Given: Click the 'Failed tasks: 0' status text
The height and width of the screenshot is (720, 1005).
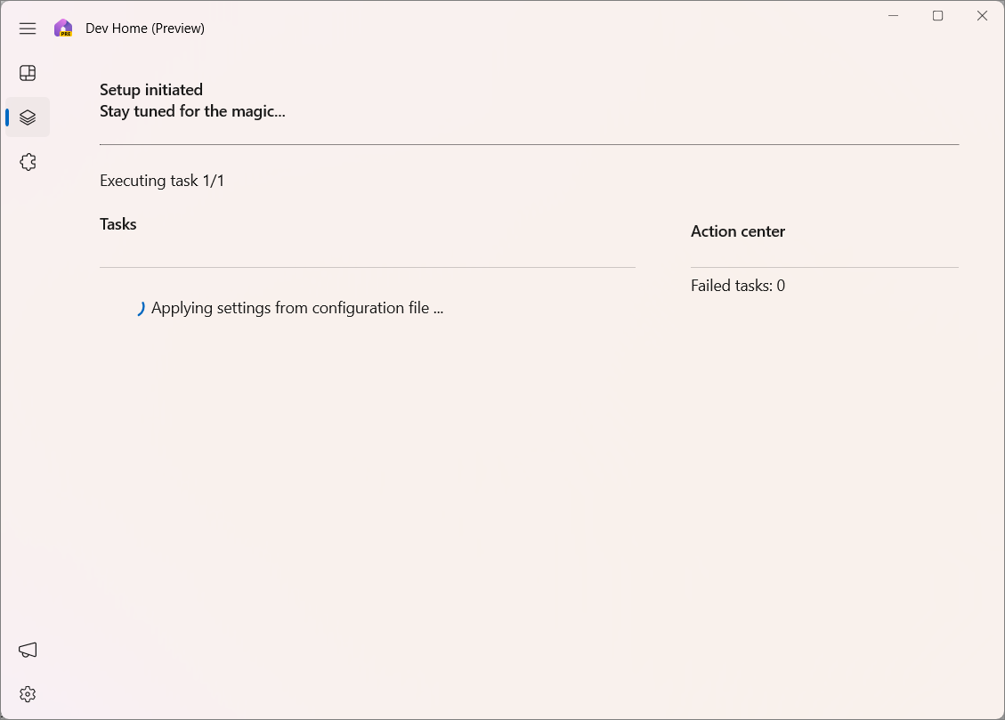Looking at the screenshot, I should [x=738, y=285].
